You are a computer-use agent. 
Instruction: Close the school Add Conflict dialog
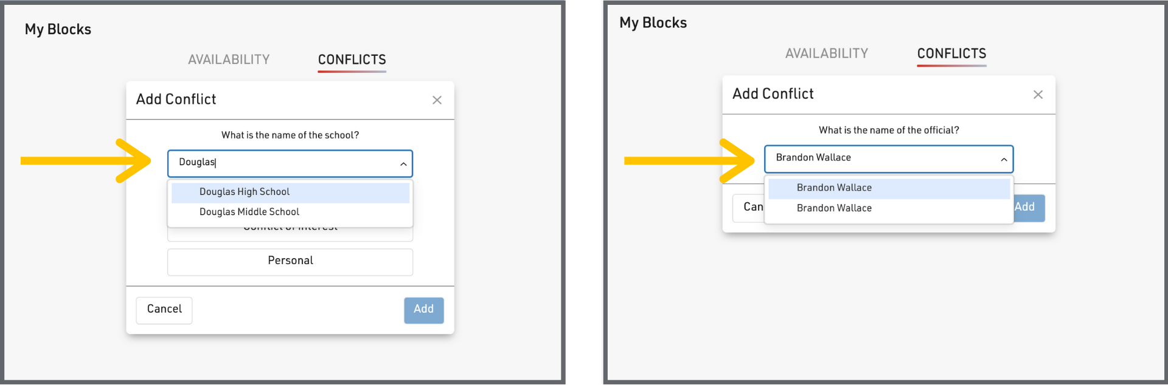pos(437,100)
